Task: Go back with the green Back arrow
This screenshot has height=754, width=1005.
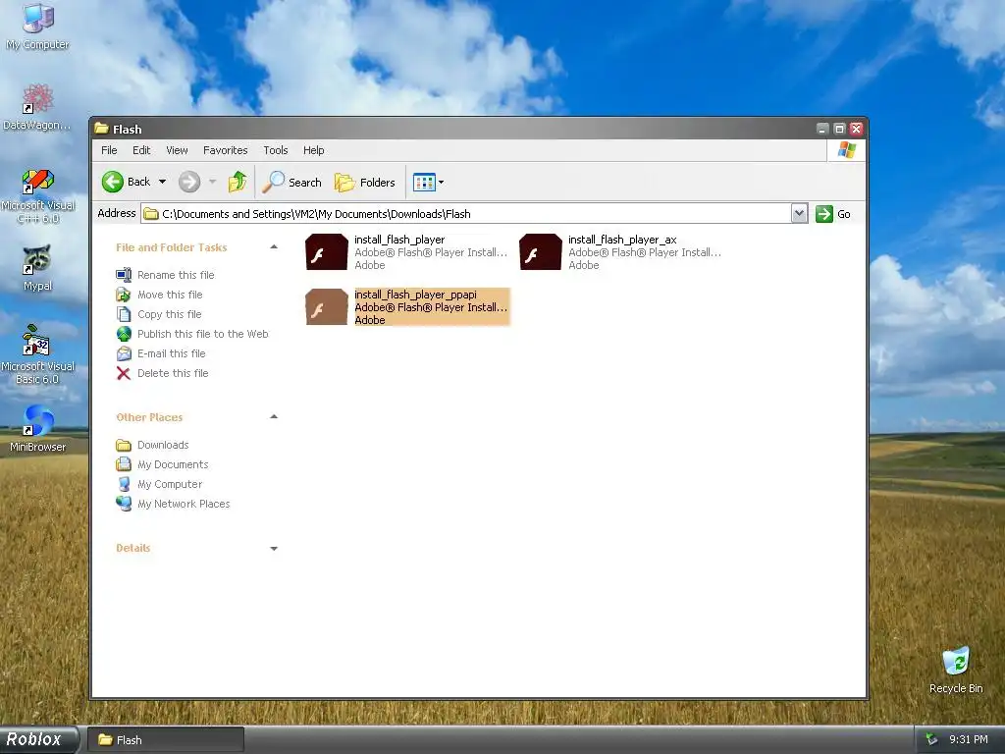Action: 127,182
